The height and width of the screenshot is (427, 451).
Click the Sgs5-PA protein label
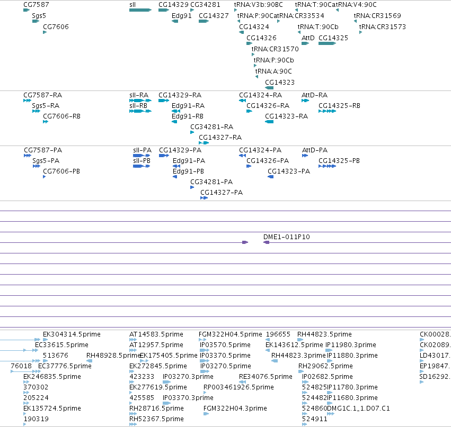[46, 161]
